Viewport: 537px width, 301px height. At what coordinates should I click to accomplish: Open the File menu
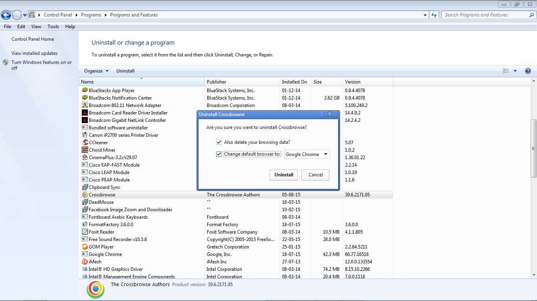click(7, 27)
